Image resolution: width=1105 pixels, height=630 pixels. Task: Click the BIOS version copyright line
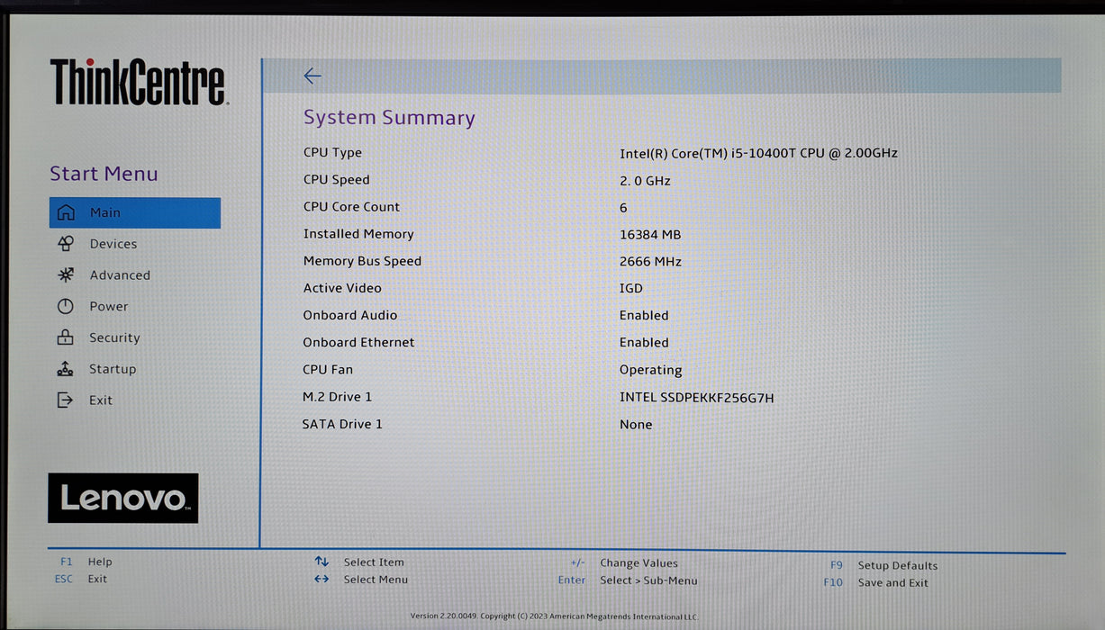click(x=554, y=616)
